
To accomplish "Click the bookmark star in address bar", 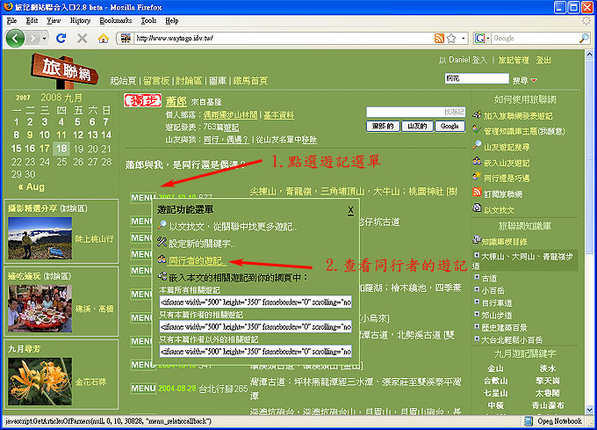I will click(x=450, y=39).
